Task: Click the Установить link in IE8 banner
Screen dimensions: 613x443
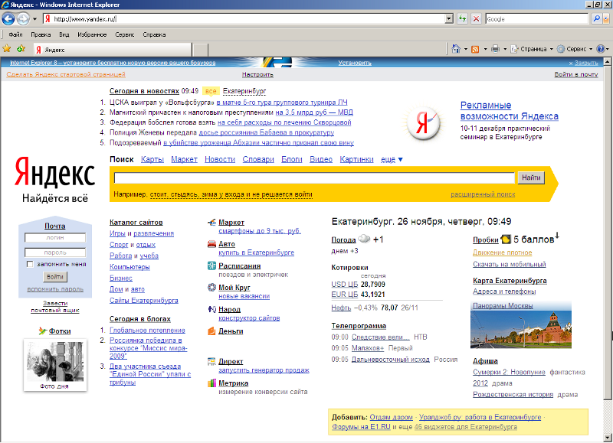Action: [x=354, y=63]
